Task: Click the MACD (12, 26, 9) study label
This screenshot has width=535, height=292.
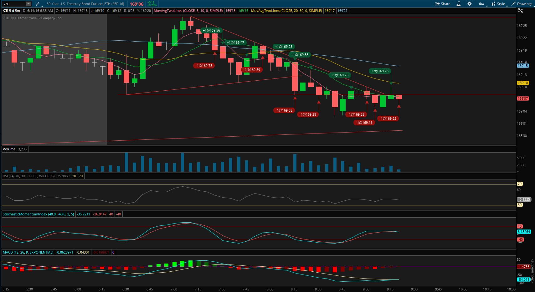Action: coord(28,252)
